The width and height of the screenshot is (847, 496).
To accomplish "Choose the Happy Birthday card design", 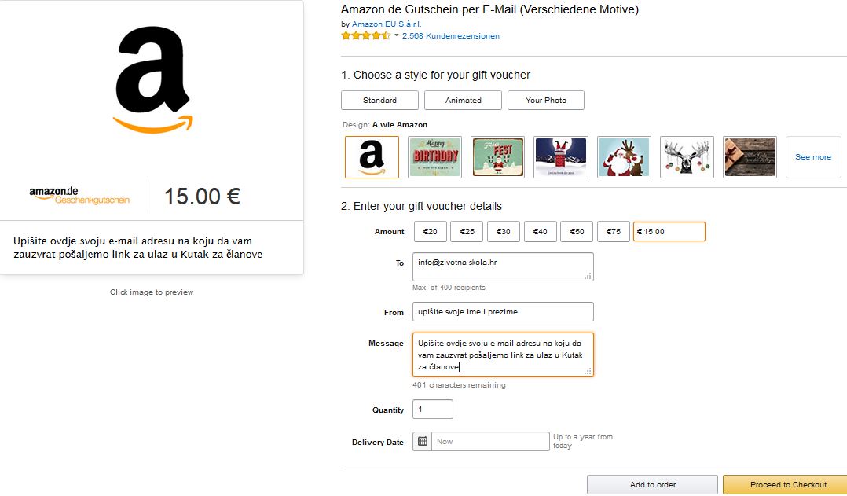I will pyautogui.click(x=434, y=157).
